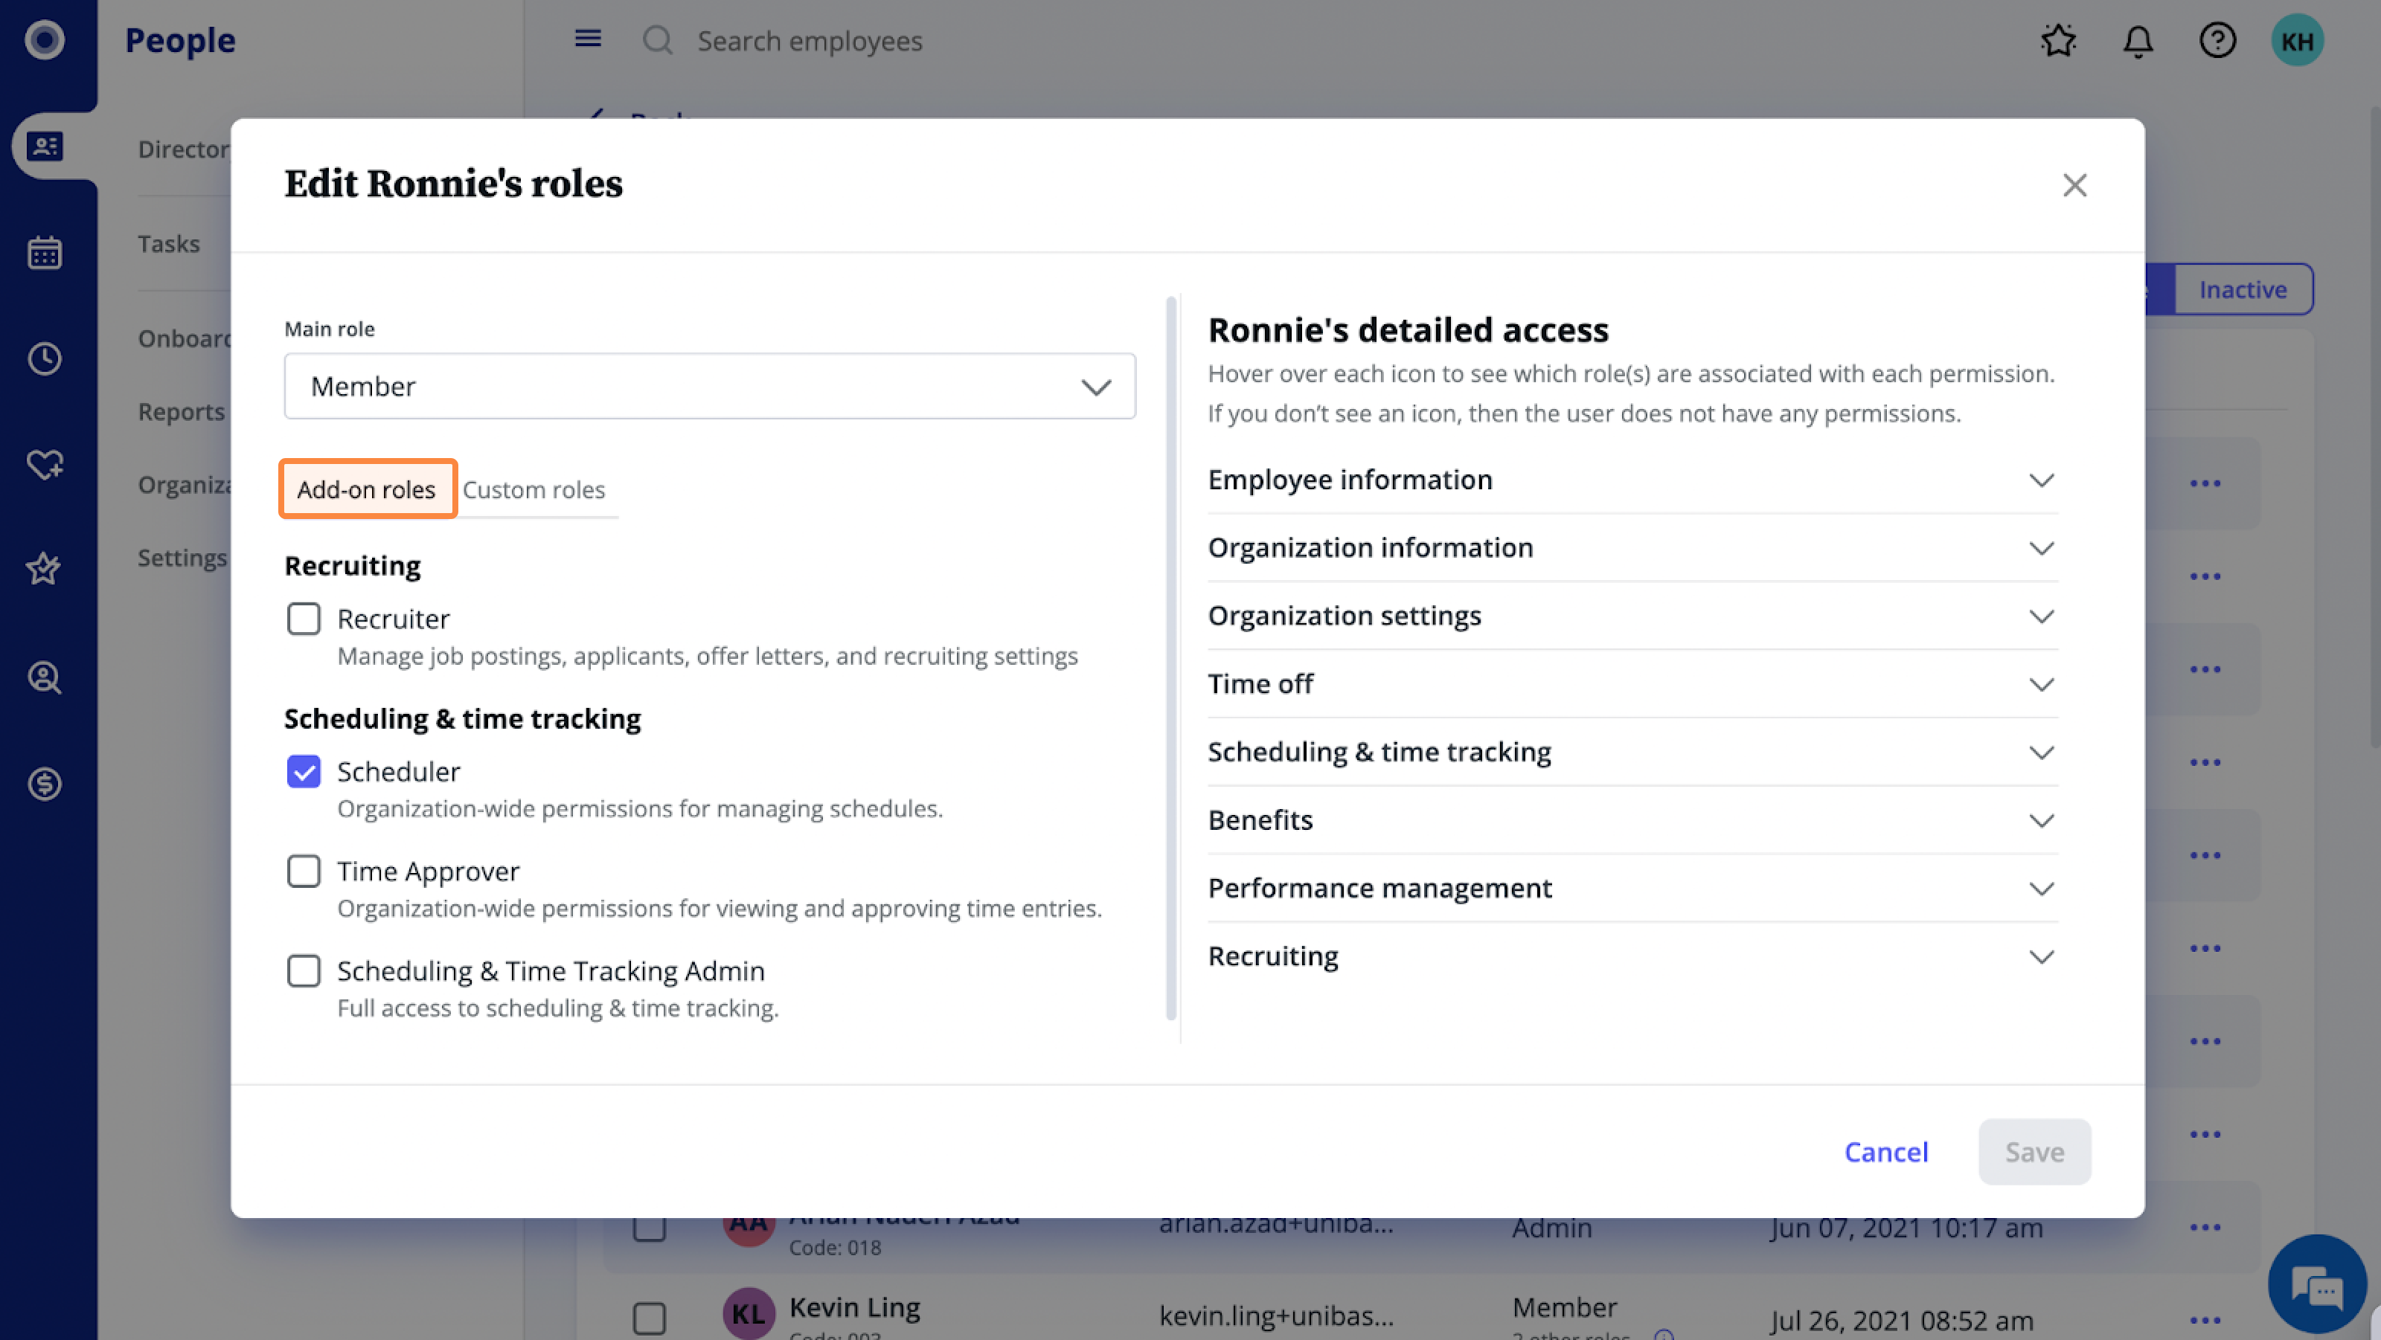
Task: Expand Organization information access section
Action: coord(1632,547)
